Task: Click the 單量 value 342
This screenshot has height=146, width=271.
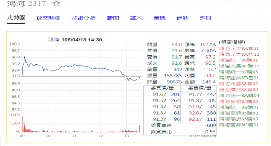Action: tap(178, 70)
